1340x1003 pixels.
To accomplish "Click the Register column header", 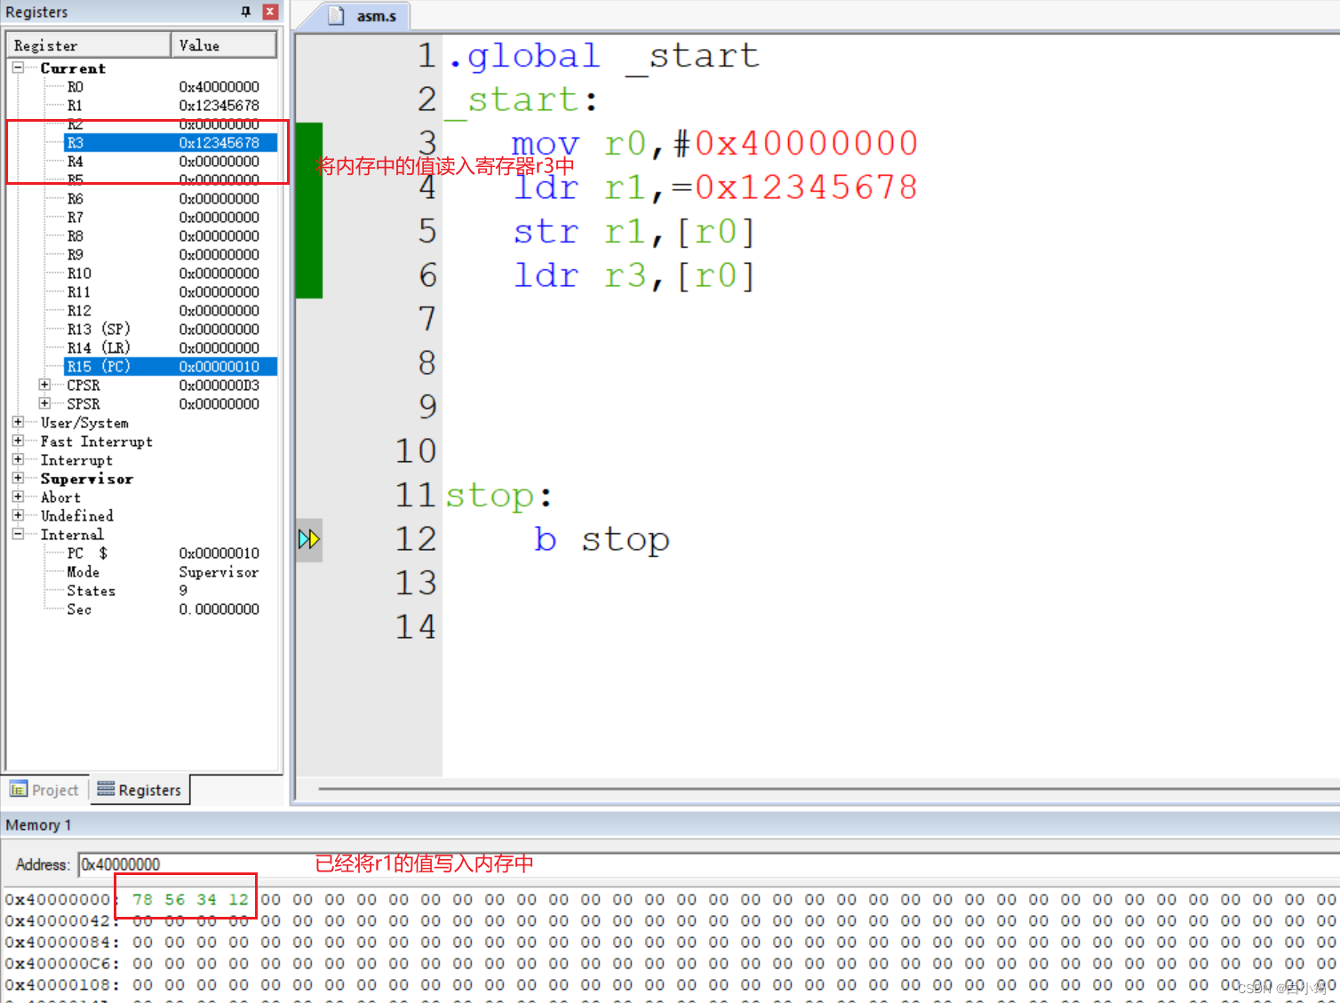I will click(x=89, y=45).
